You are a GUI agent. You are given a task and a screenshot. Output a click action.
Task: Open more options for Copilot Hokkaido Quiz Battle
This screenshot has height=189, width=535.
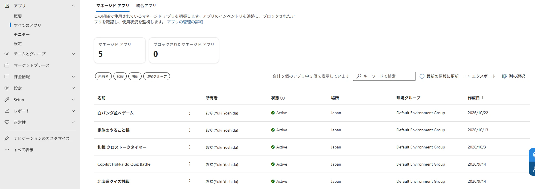(x=189, y=164)
